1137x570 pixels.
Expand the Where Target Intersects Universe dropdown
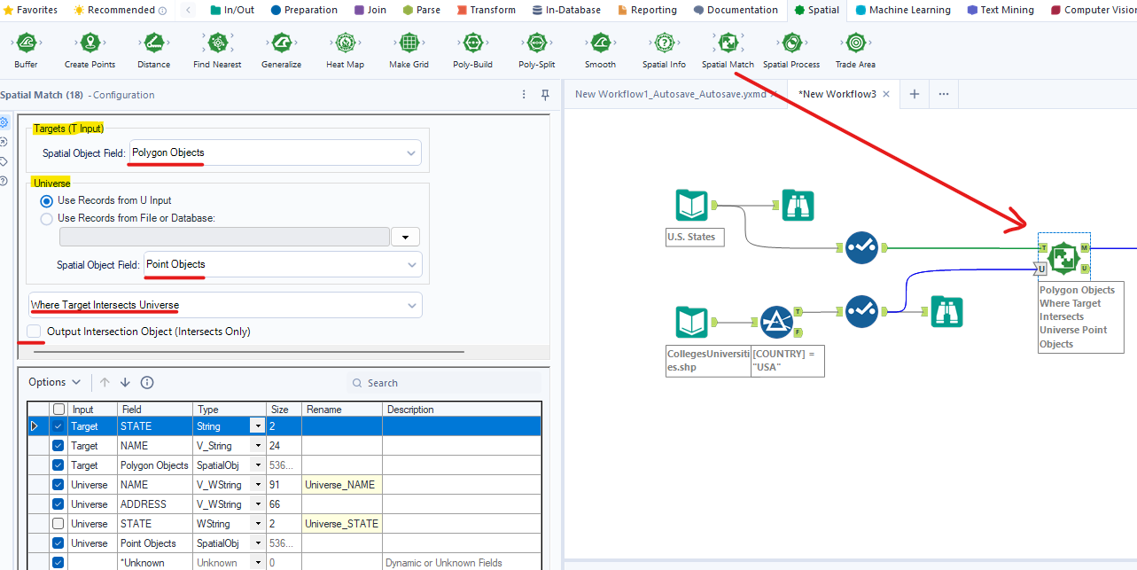click(x=225, y=305)
